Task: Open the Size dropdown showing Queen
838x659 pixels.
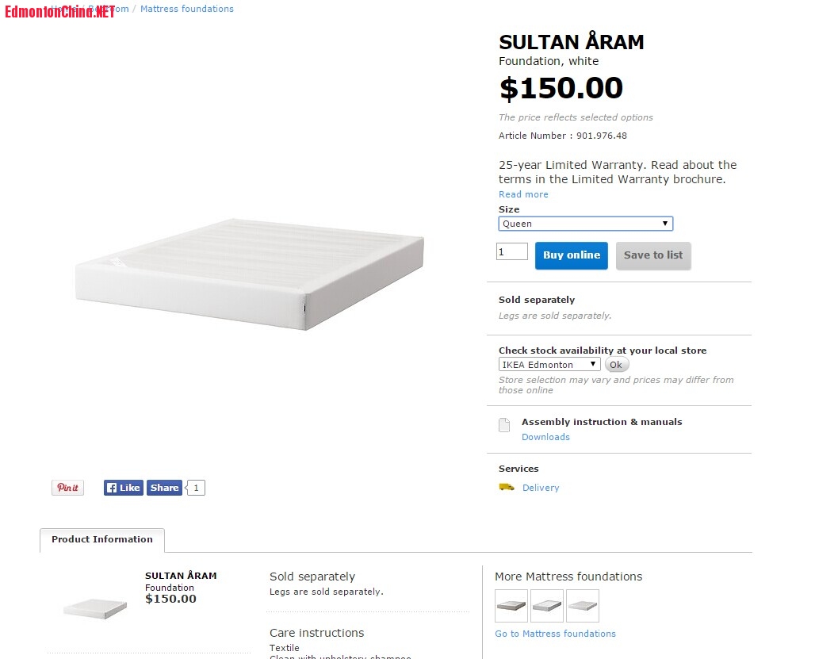Action: (585, 224)
